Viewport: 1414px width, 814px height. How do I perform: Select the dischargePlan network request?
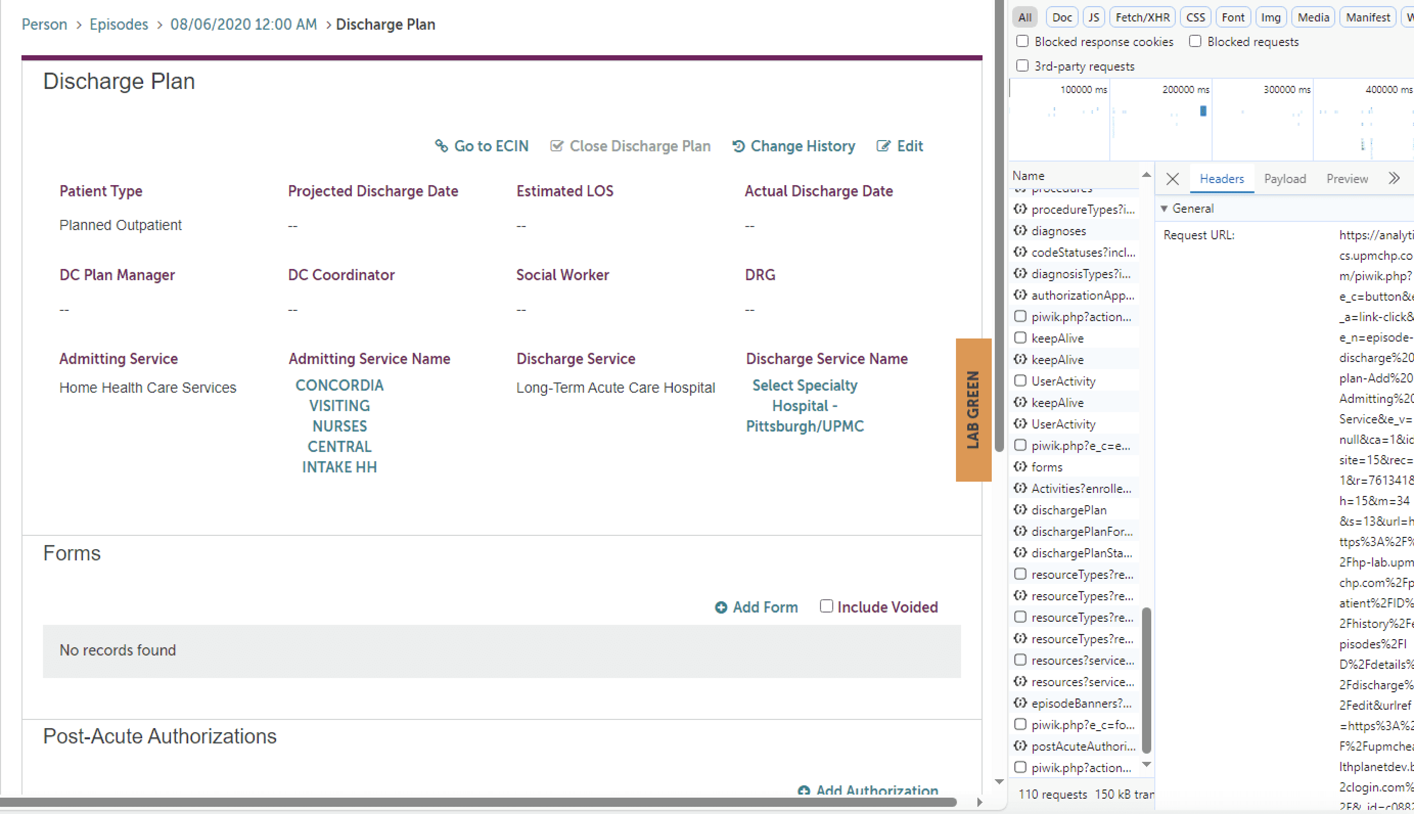coord(1068,510)
